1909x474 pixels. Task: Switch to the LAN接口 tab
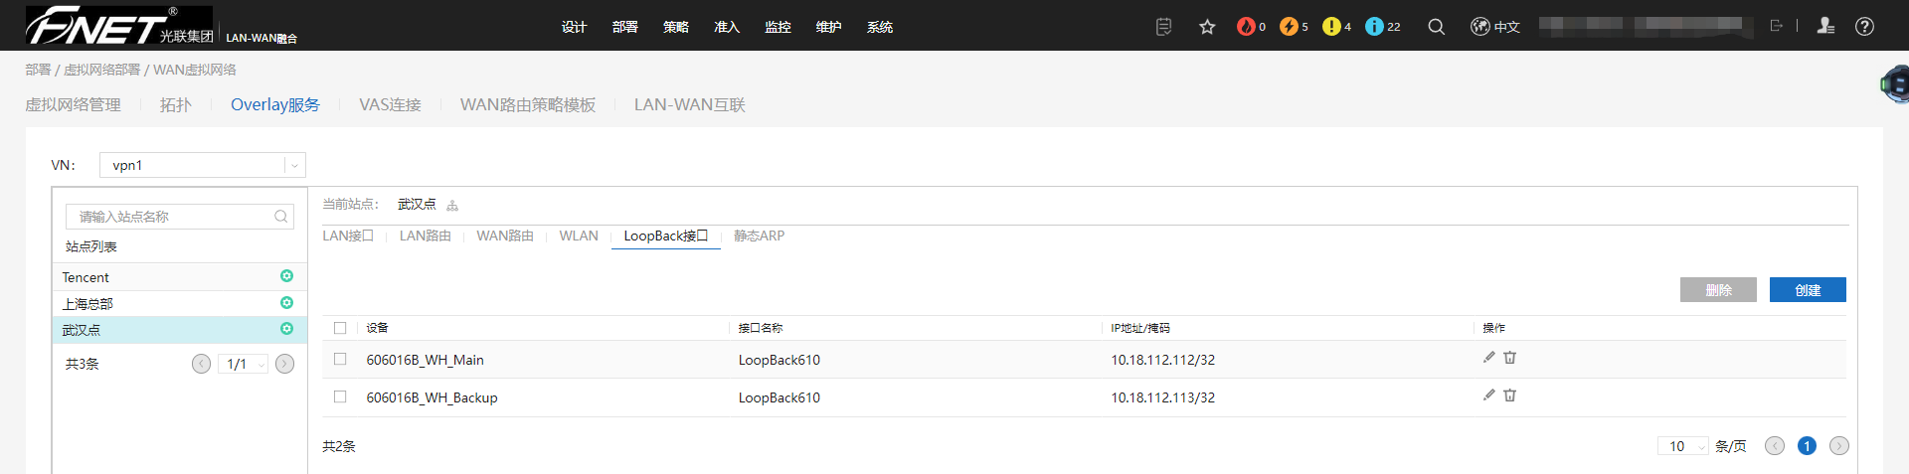(348, 236)
